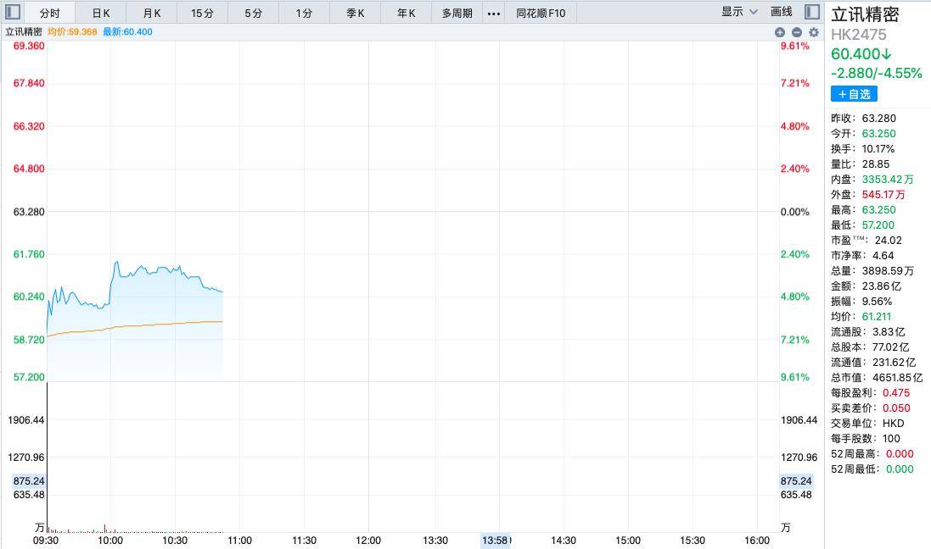Zoom out with the minus circle icon
Image resolution: width=931 pixels, height=549 pixels.
[x=797, y=32]
